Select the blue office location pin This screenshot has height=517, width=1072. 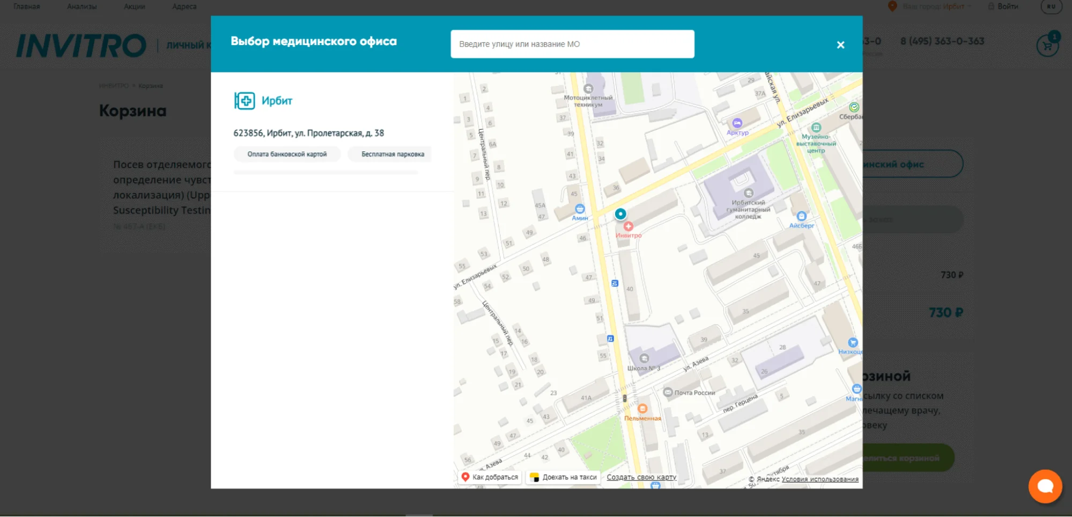click(620, 214)
